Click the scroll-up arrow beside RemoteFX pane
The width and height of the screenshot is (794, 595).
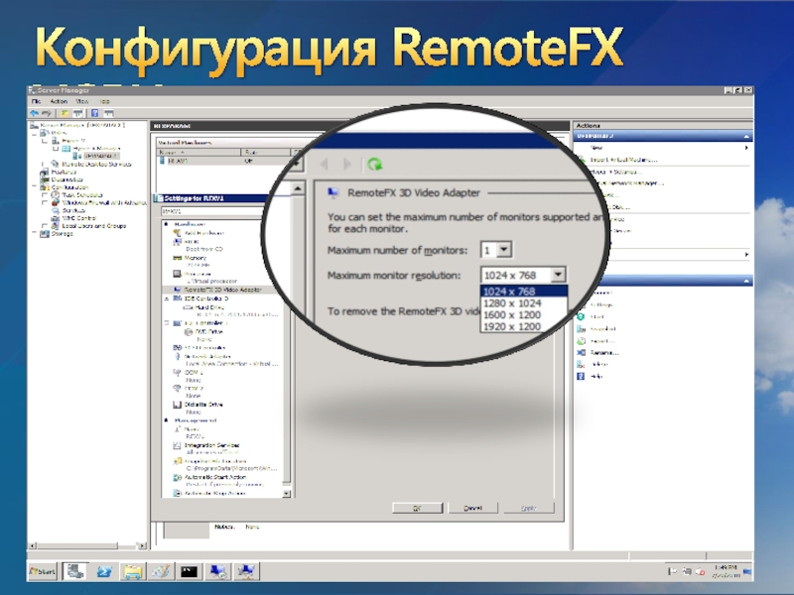(298, 188)
